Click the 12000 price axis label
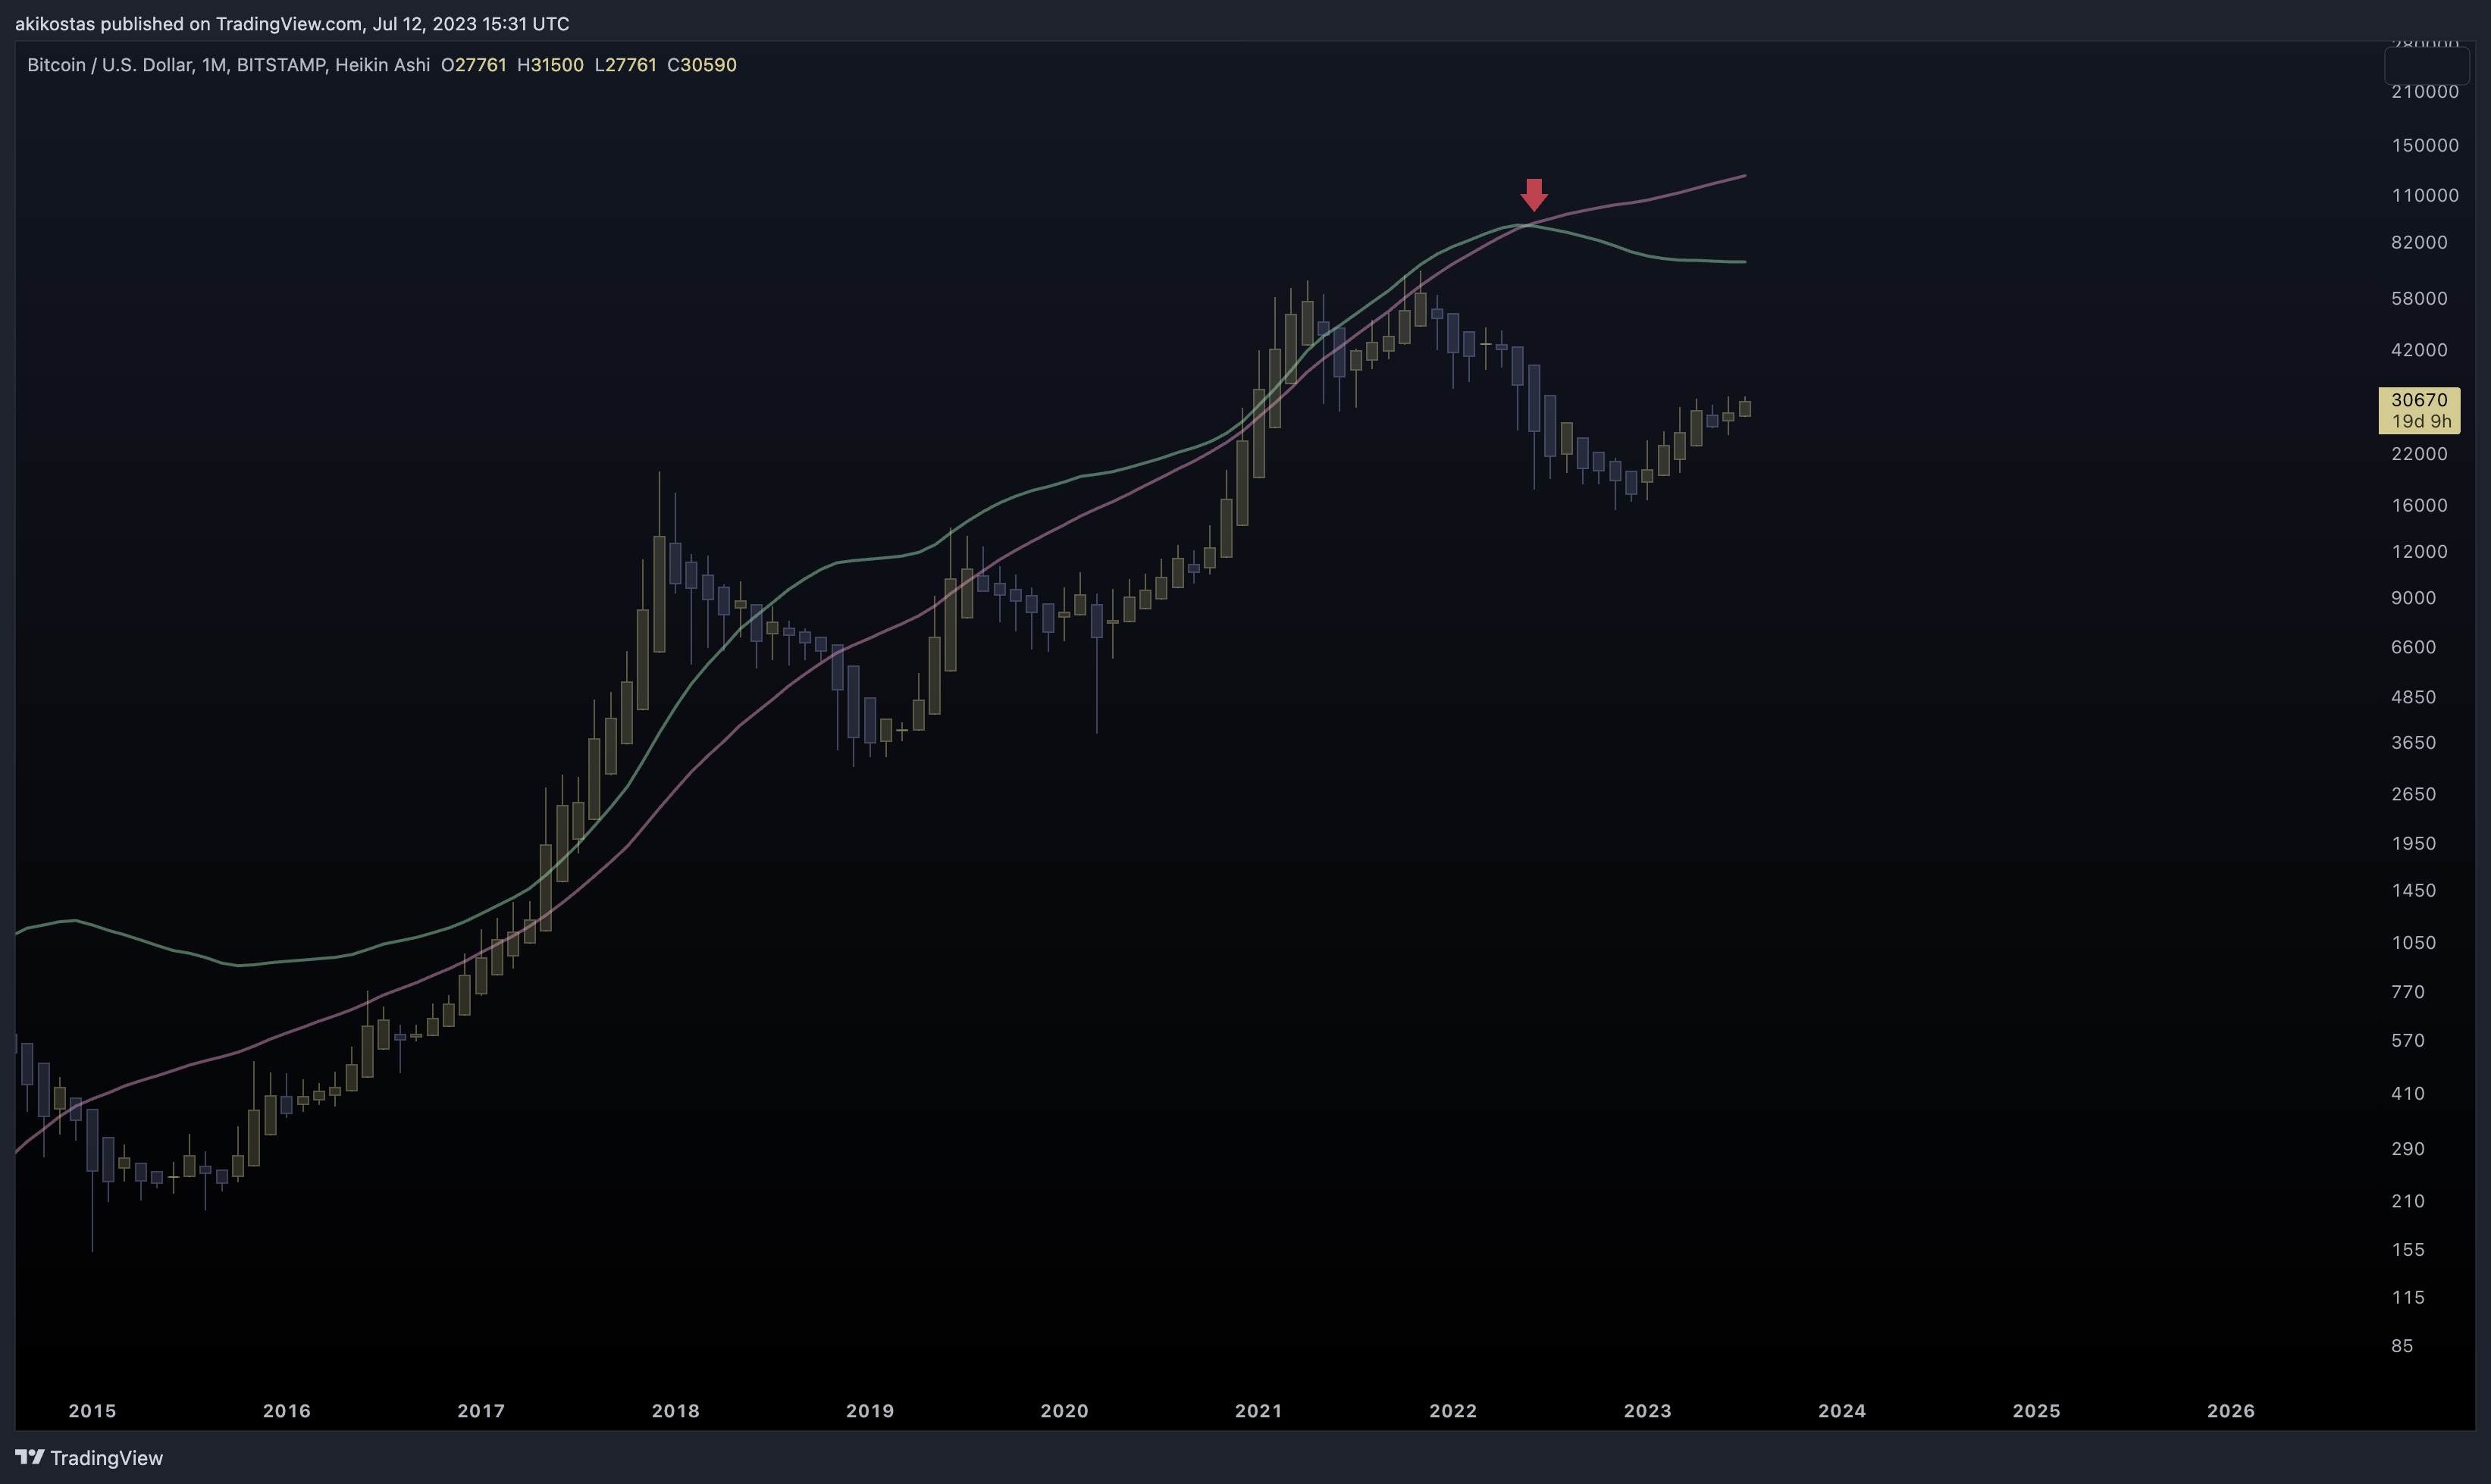2491x1484 pixels. coord(2419,552)
